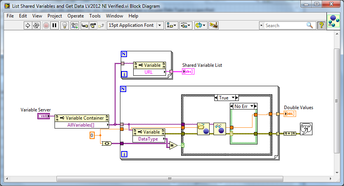Open the Align Objects dropdown
Screen dimensions: 344x186
171,25
